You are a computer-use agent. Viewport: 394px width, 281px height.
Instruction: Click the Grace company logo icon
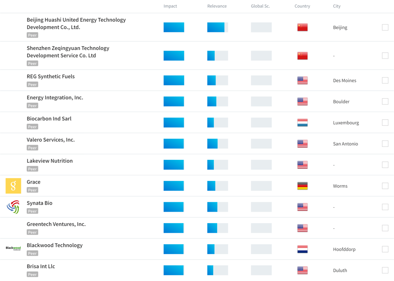click(13, 186)
